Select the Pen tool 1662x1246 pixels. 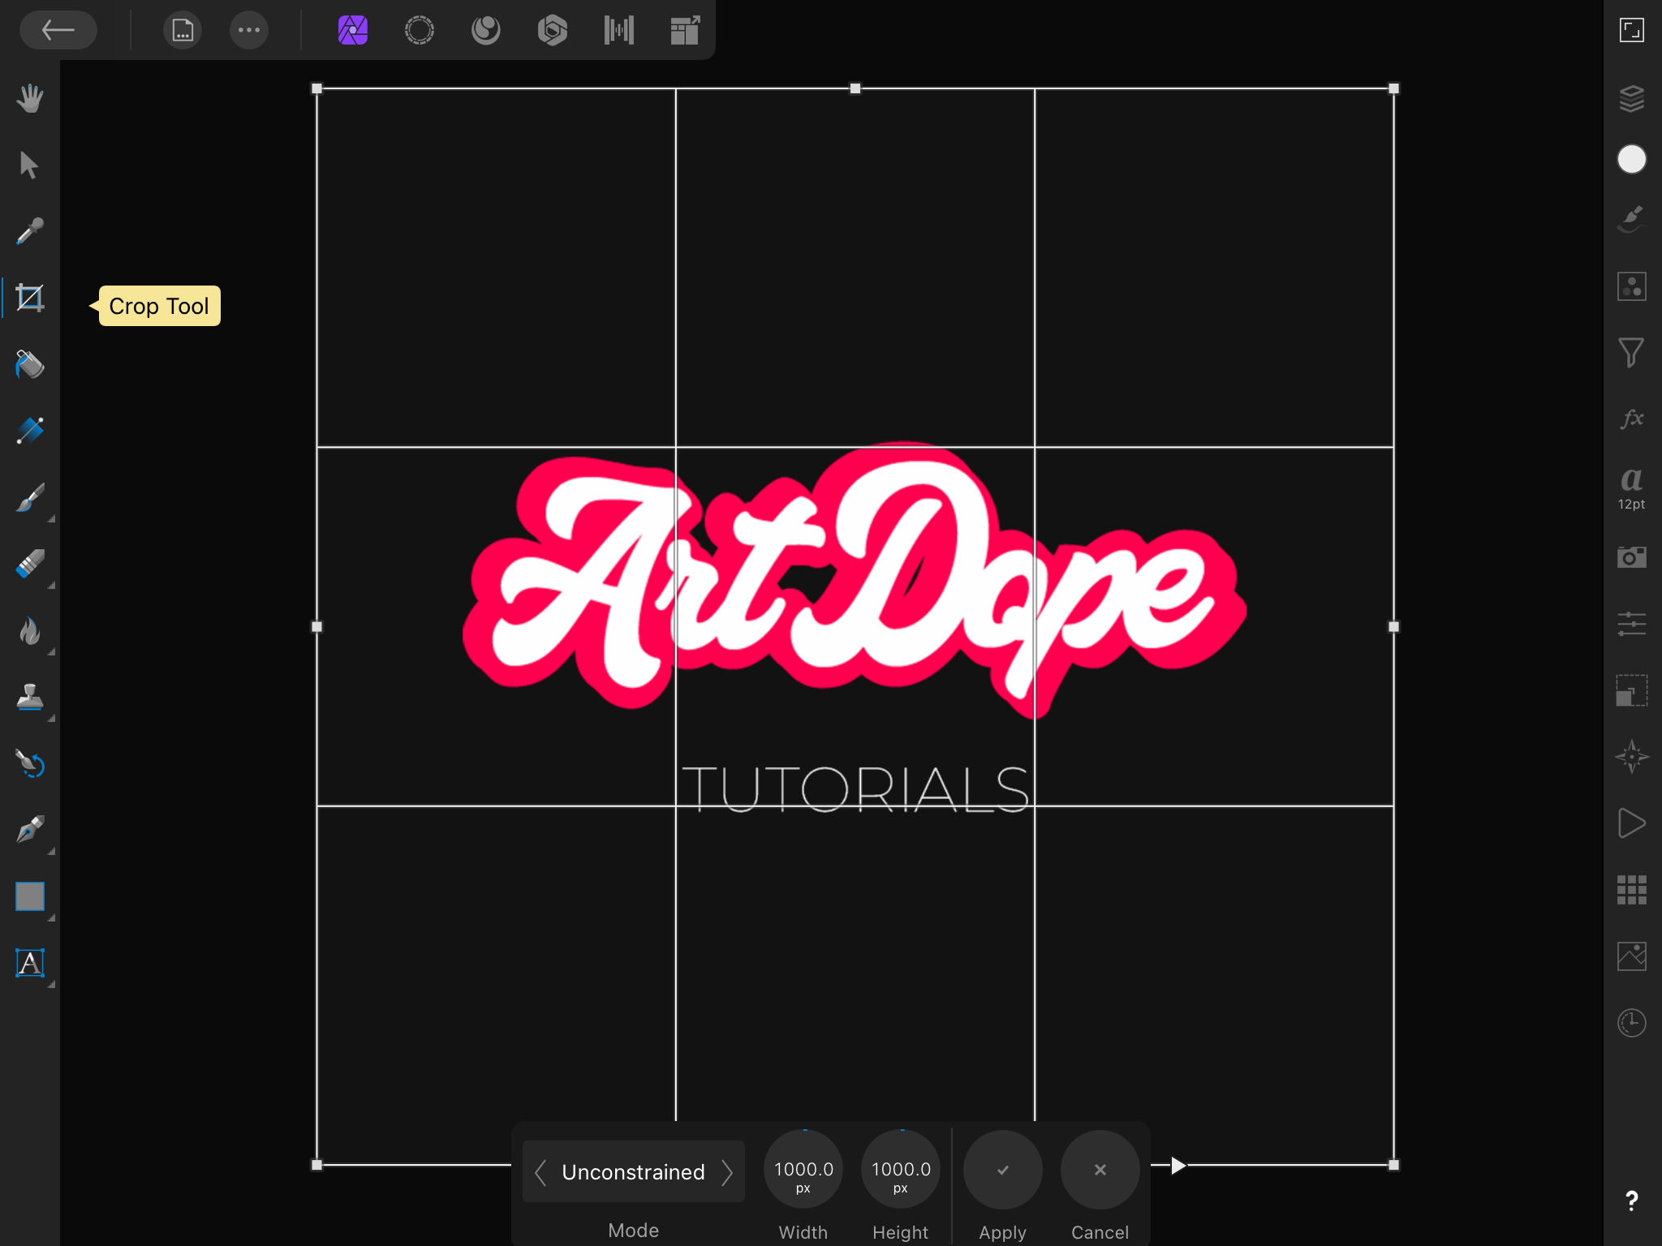click(30, 831)
